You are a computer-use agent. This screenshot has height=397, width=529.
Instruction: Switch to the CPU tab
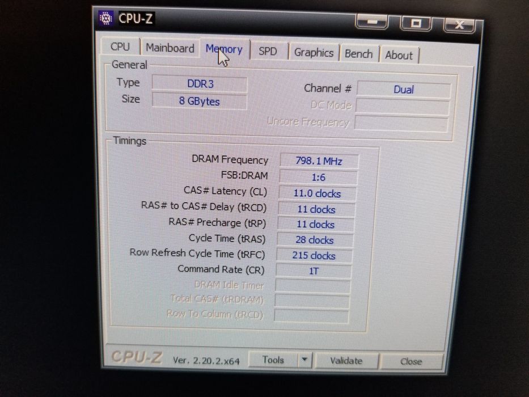tap(120, 47)
